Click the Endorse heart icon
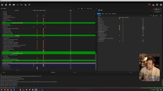The image size is (163, 91). 149,5
